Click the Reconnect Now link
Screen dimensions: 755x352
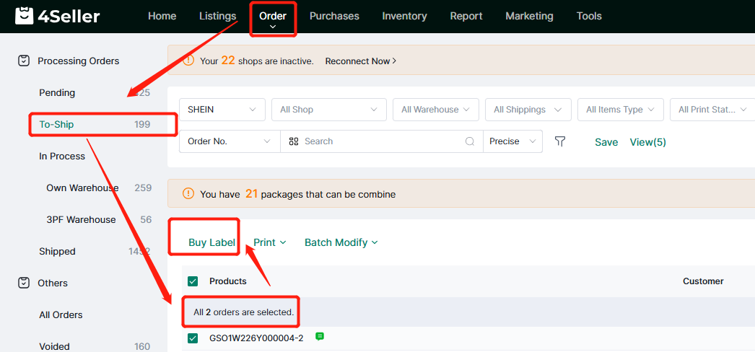tap(360, 61)
